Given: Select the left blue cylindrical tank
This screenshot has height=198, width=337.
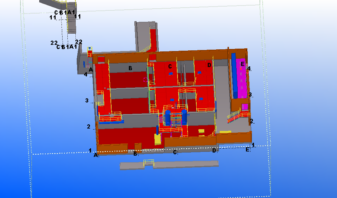Looking at the screenshot, I should (168, 117).
